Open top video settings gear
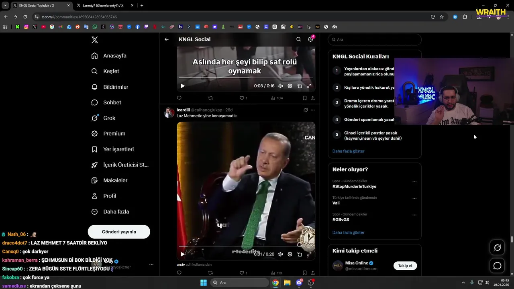Viewport: 514px width, 289px height. (290, 86)
